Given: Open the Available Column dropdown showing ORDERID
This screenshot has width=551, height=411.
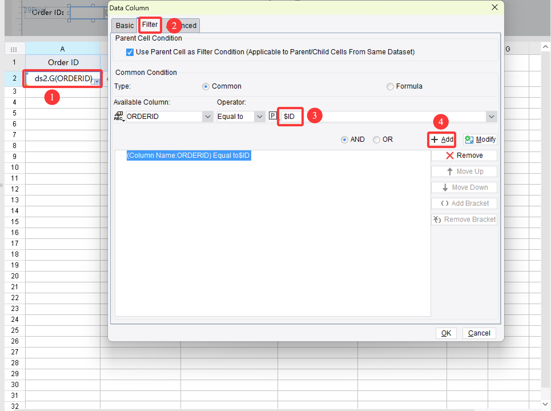Looking at the screenshot, I should coord(208,116).
